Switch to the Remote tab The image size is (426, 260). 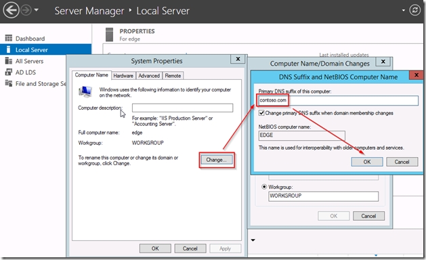pos(173,76)
